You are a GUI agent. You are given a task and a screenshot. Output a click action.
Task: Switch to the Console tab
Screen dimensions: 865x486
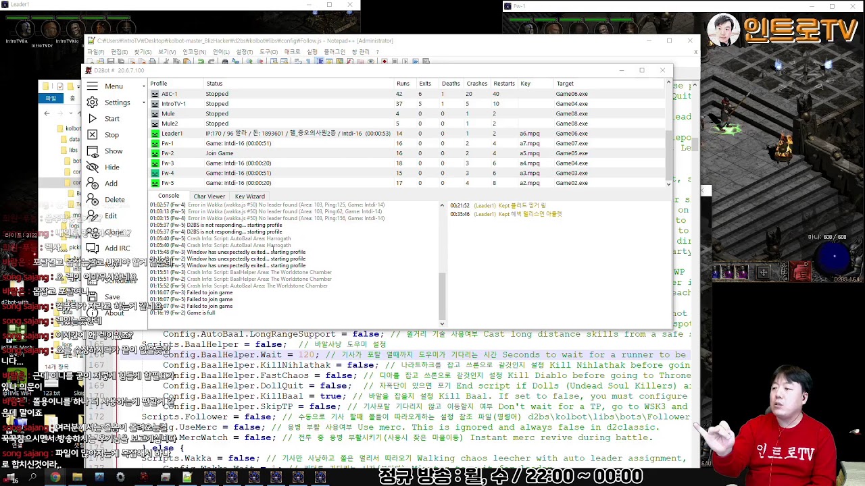click(x=168, y=196)
